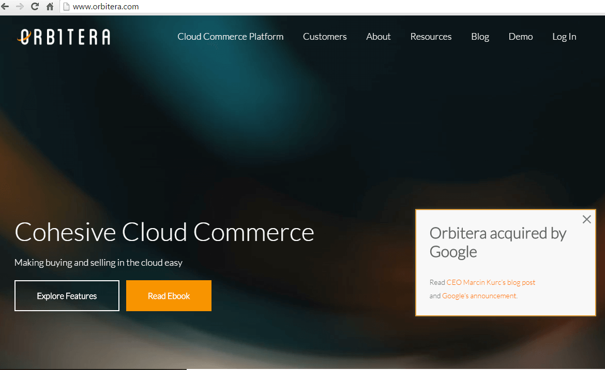The height and width of the screenshot is (370, 605).
Task: Click the page icon beside the URL
Action: (66, 7)
